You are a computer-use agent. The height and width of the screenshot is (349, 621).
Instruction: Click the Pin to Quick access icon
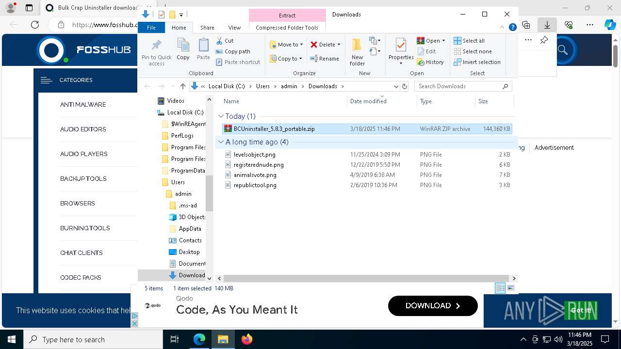pos(156,52)
